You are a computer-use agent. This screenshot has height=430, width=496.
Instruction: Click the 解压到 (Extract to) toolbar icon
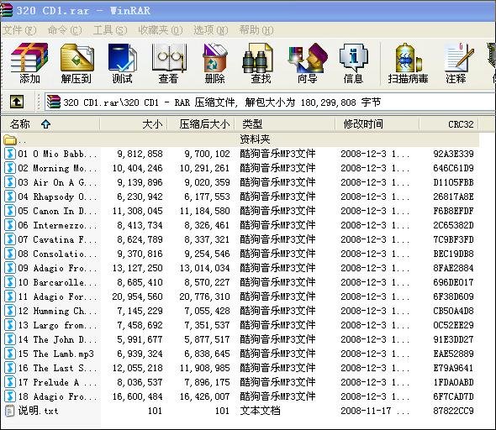coord(77,63)
